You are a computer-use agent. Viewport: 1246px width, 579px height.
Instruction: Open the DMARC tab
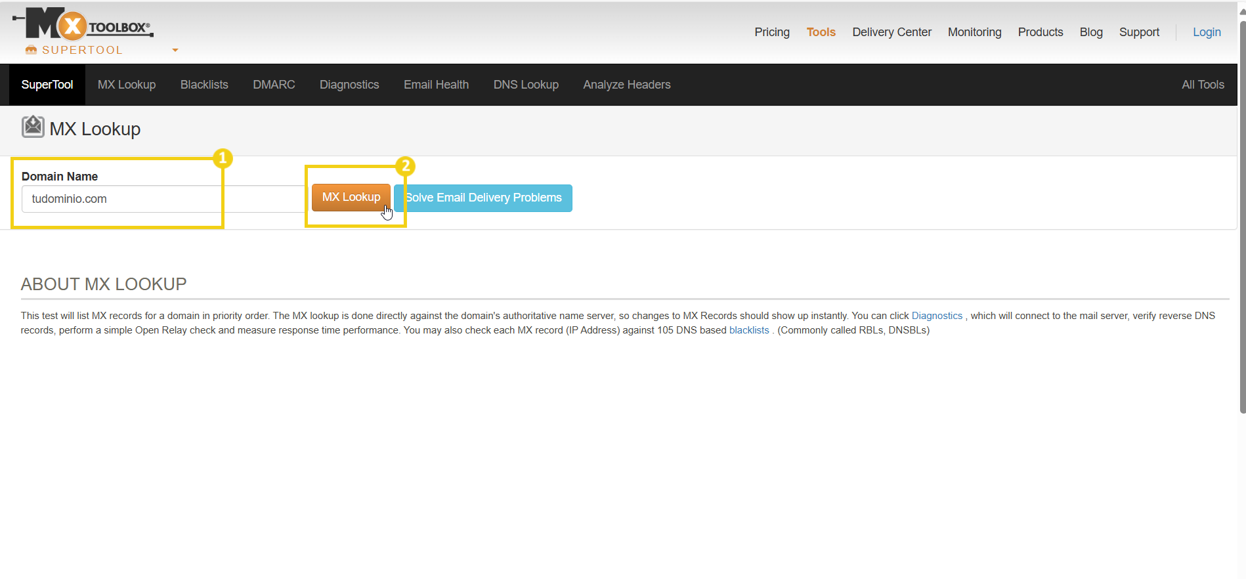pos(274,85)
